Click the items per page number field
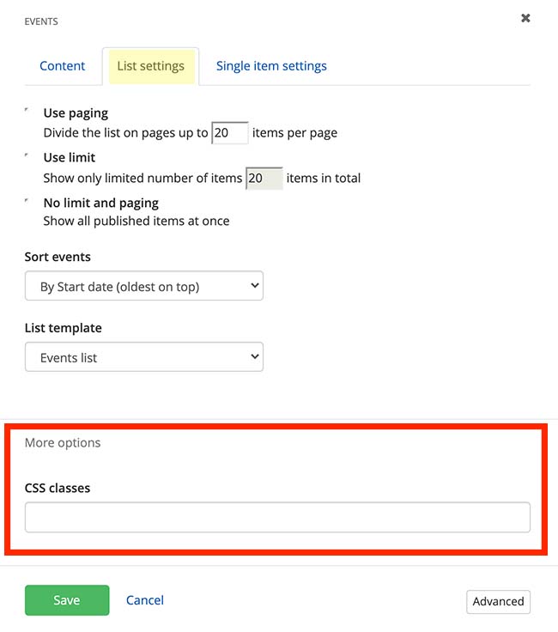Image resolution: width=558 pixels, height=632 pixels. [229, 133]
